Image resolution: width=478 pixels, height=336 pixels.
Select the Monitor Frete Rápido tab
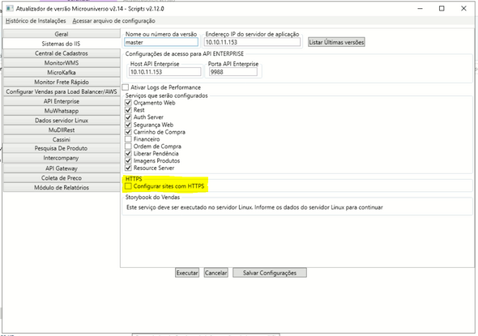pyautogui.click(x=62, y=82)
